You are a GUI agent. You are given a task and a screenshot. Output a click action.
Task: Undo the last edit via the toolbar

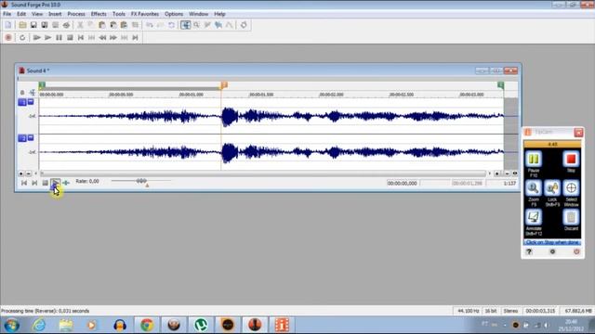point(150,25)
